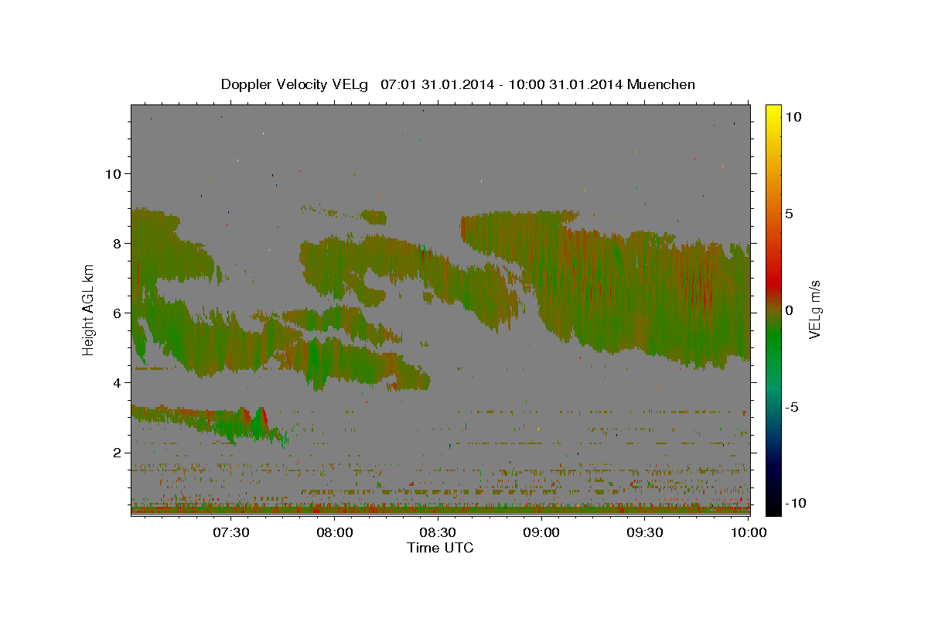Click the '09:30' time tick label
This screenshot has width=928, height=619.
pos(645,532)
